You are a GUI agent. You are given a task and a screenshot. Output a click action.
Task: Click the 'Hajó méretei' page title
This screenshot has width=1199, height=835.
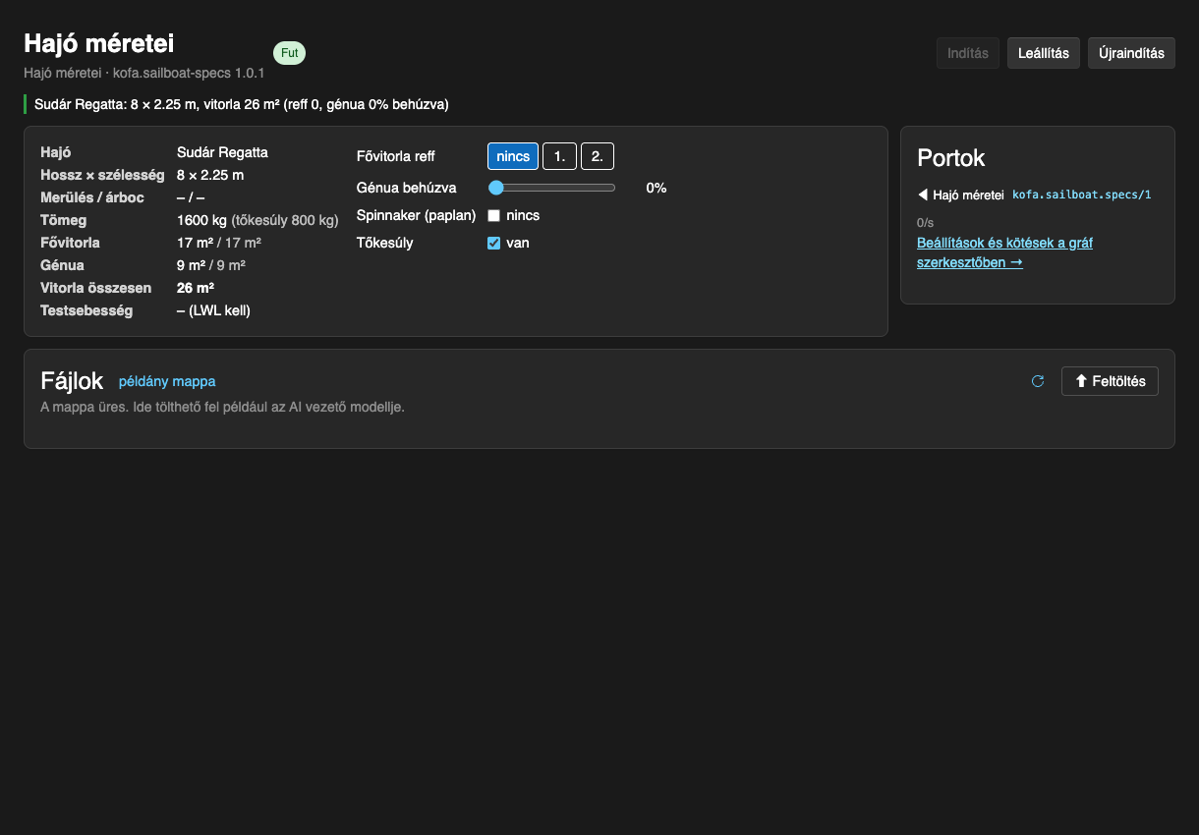[x=99, y=43]
